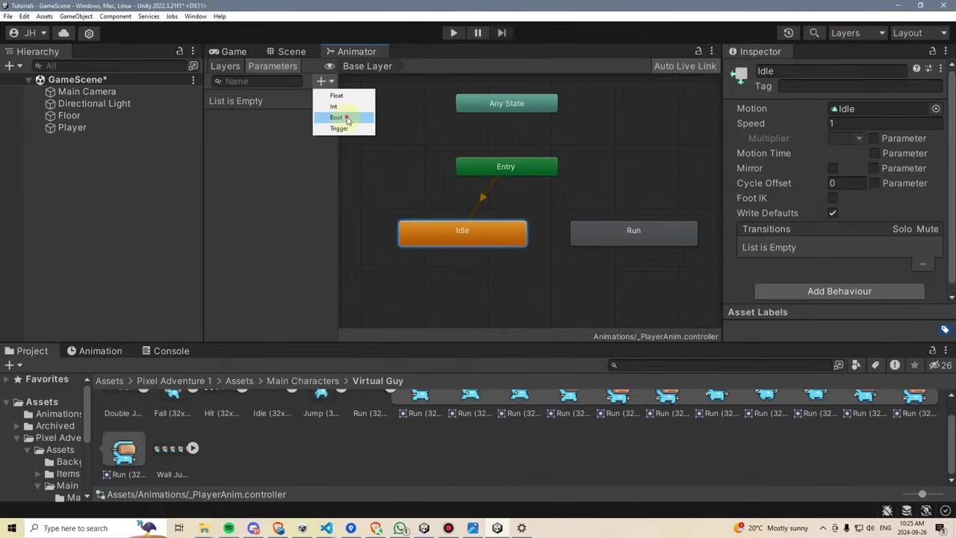Switch to the Scene tab
The width and height of the screenshot is (956, 538).
pyautogui.click(x=286, y=52)
